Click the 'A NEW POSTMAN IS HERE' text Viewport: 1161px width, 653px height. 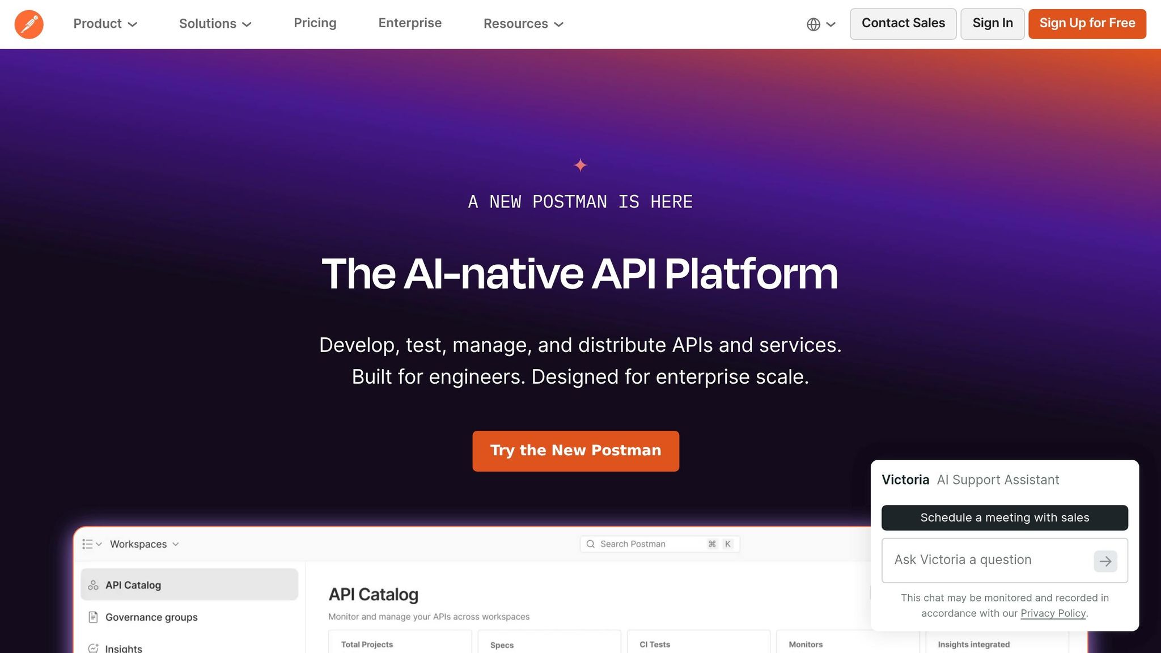tap(580, 202)
